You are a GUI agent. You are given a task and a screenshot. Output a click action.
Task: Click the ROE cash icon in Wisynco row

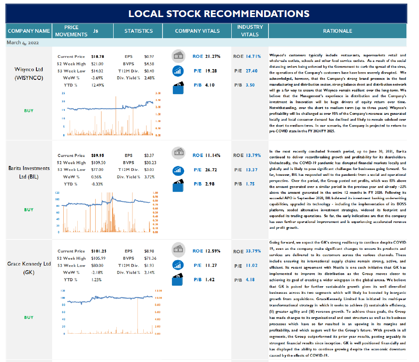coord(178,56)
